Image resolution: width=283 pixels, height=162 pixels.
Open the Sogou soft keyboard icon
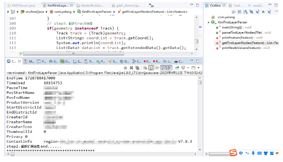[259, 153]
